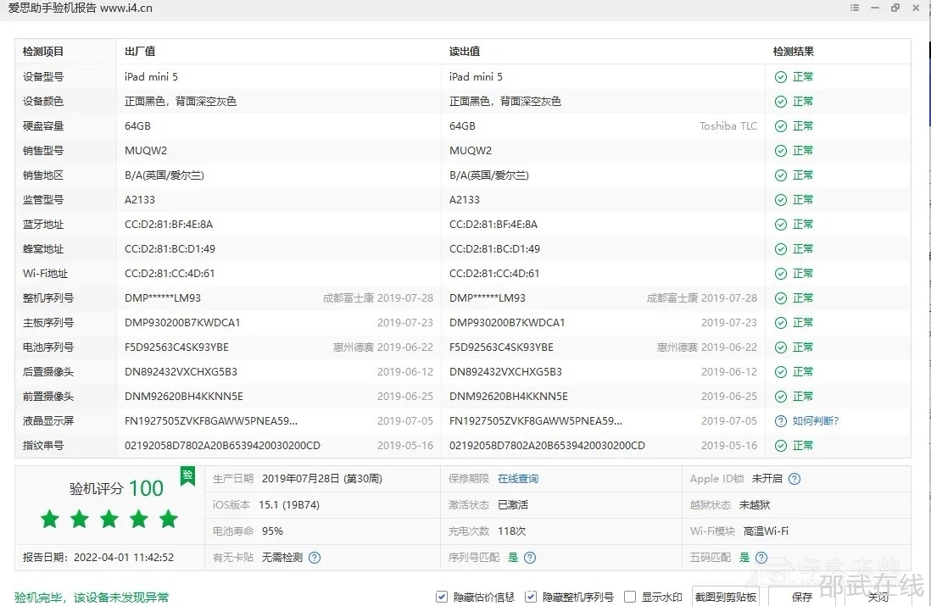Click the 关闭 button
The width and height of the screenshot is (931, 606).
(878, 597)
